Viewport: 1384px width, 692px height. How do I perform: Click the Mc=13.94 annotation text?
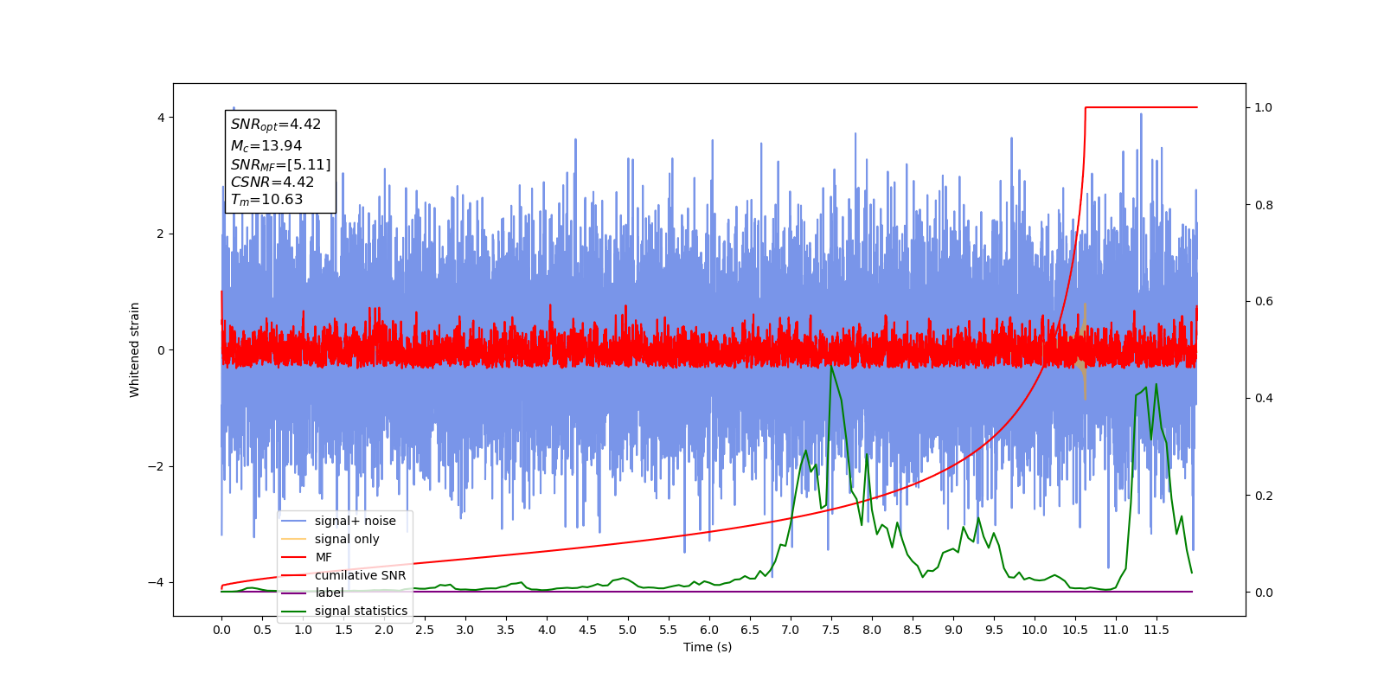coord(266,146)
